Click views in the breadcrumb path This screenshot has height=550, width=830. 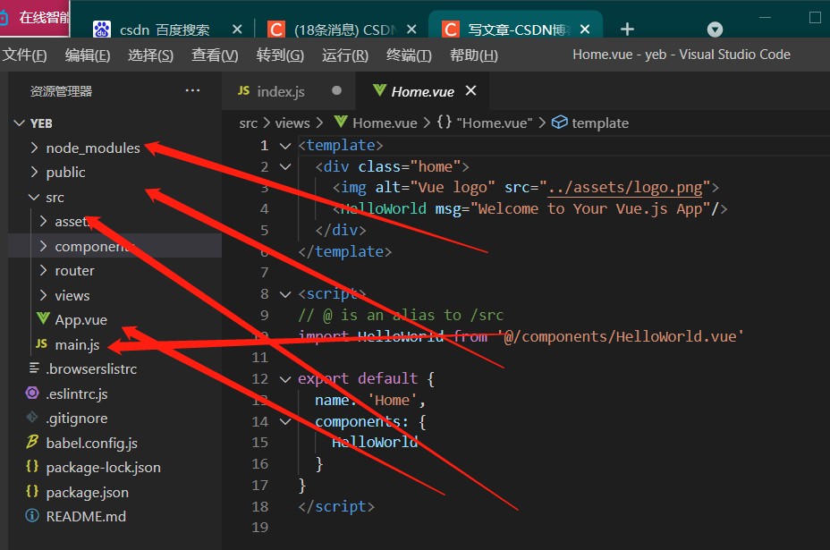pos(292,123)
